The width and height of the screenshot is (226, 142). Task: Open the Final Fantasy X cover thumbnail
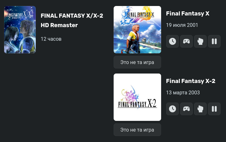(x=137, y=30)
